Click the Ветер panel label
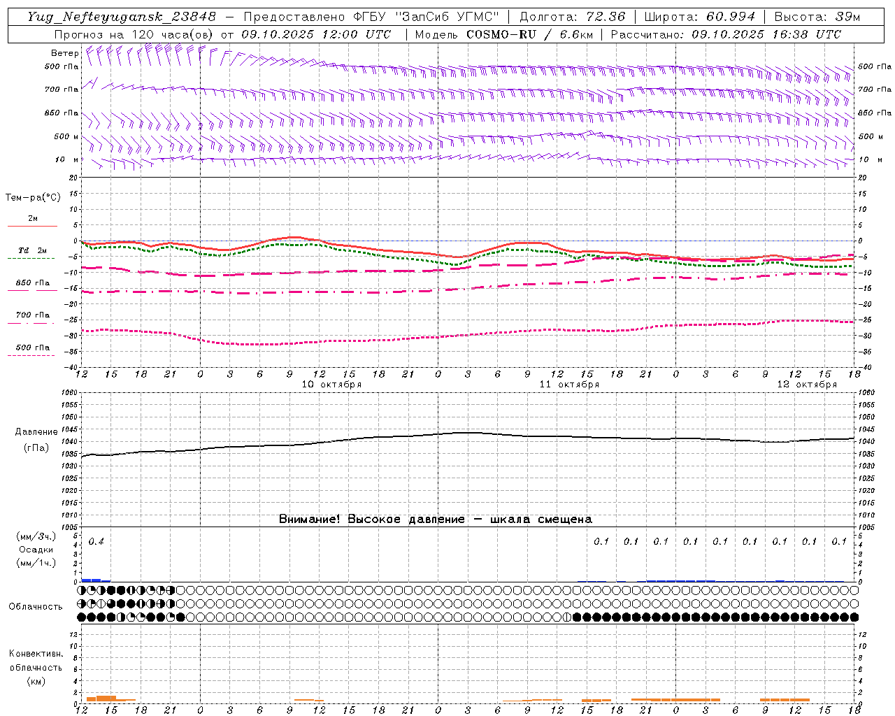The height and width of the screenshot is (716, 895). pos(64,53)
